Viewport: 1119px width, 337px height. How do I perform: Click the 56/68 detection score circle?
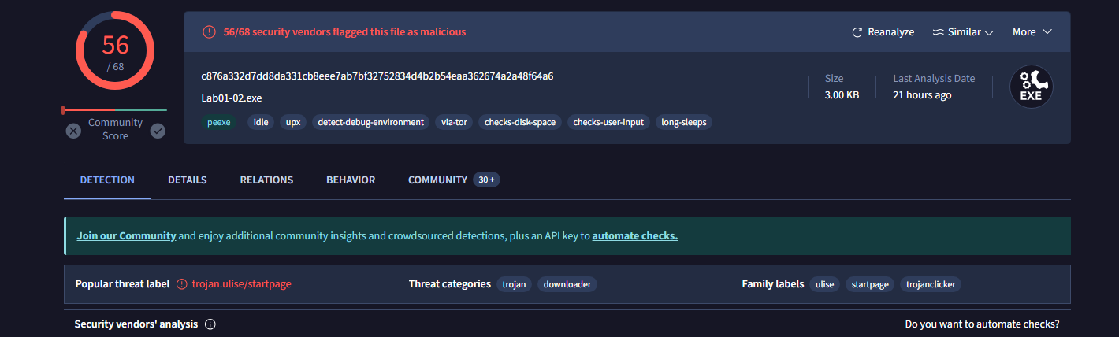115,50
